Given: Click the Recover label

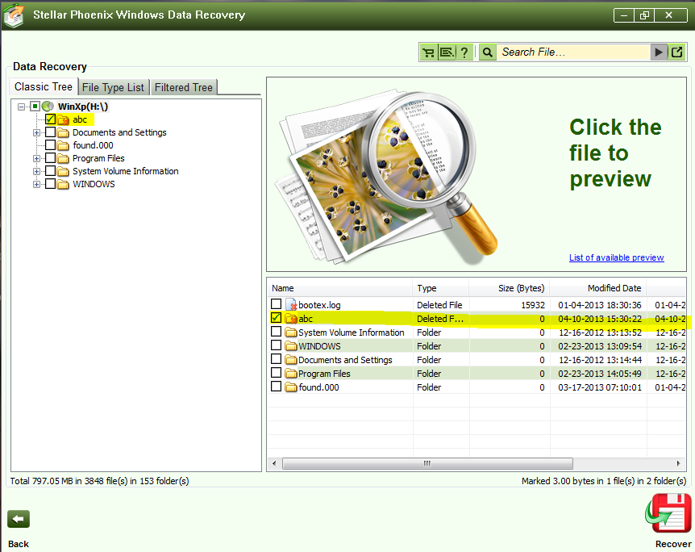Looking at the screenshot, I should (673, 544).
